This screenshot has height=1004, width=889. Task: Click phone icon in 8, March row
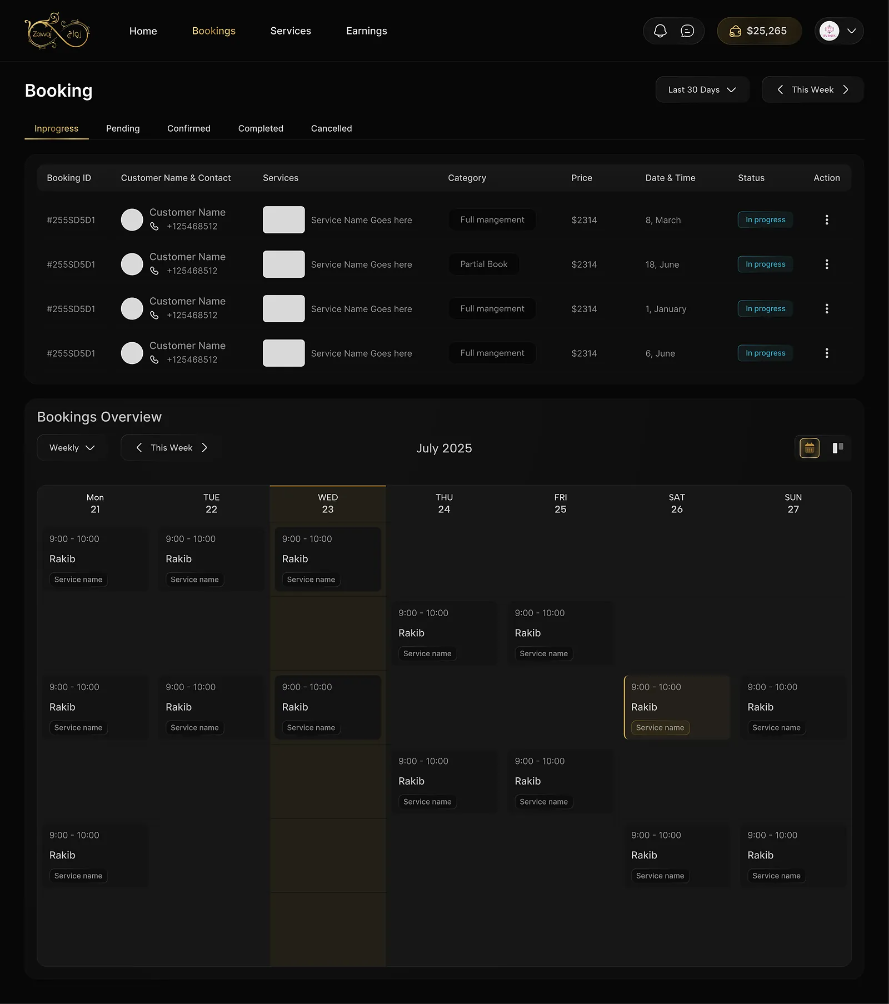154,227
